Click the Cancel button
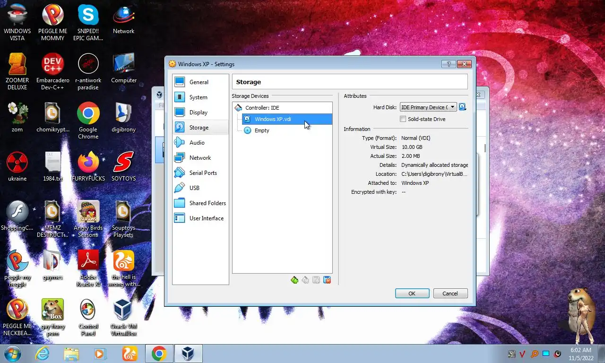 pyautogui.click(x=450, y=294)
